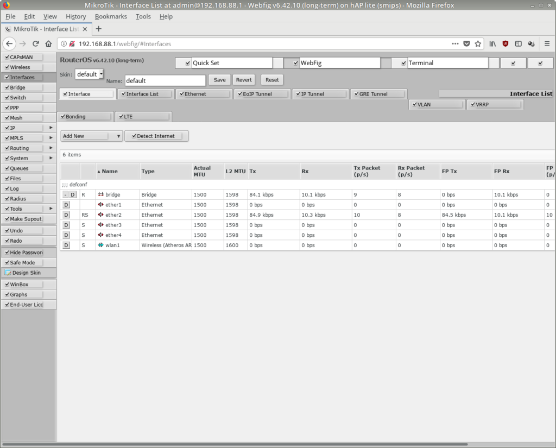Sort the table by the Name column
The width and height of the screenshot is (556, 448).
(117, 171)
